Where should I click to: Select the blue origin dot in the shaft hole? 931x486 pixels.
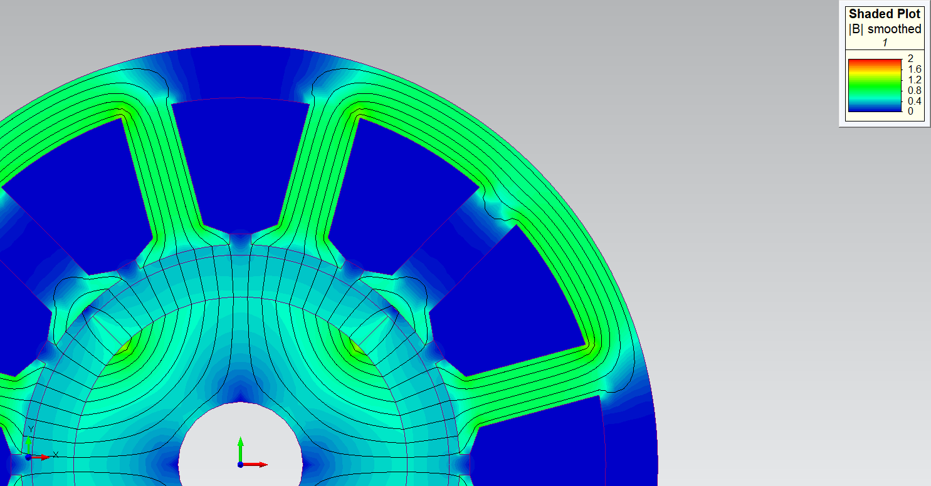240,465
